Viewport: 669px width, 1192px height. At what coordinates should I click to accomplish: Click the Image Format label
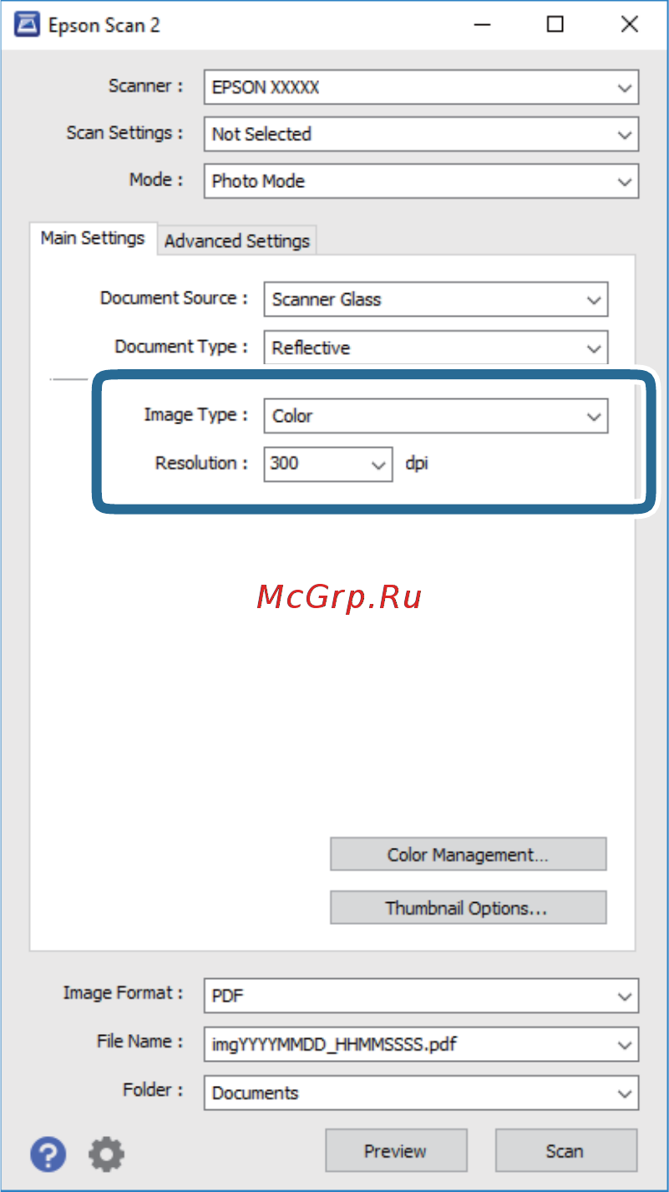(x=123, y=993)
